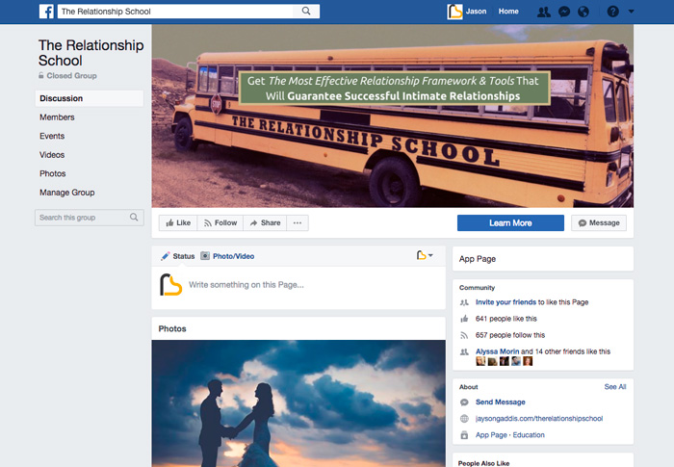Viewport: 674px width, 467px height.
Task: Click the search icon in group search
Action: pos(134,218)
